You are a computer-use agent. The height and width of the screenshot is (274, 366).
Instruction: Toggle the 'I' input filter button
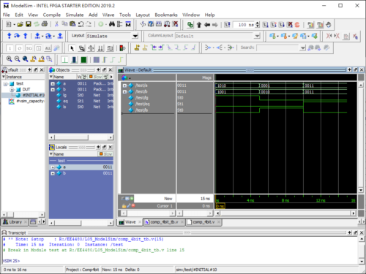click(10, 48)
